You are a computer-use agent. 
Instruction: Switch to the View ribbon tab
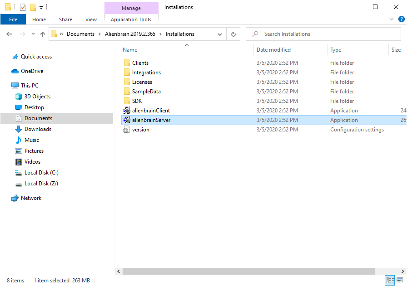91,19
